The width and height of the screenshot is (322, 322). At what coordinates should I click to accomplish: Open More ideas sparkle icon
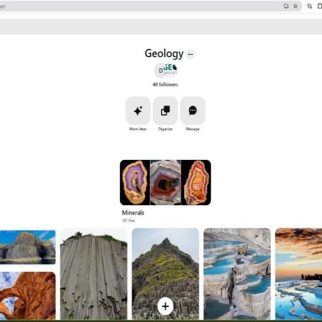click(x=138, y=111)
